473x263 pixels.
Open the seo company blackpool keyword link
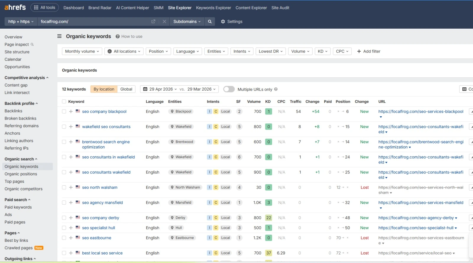(104, 112)
